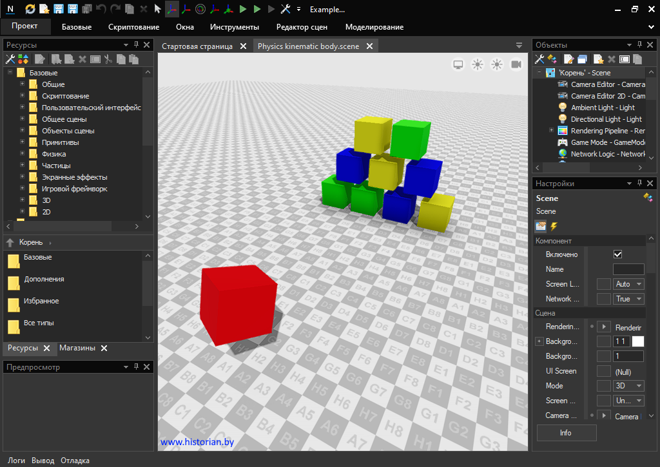660x467 pixels.
Task: Expand the Rendering Pipeline tree node
Action: (551, 131)
